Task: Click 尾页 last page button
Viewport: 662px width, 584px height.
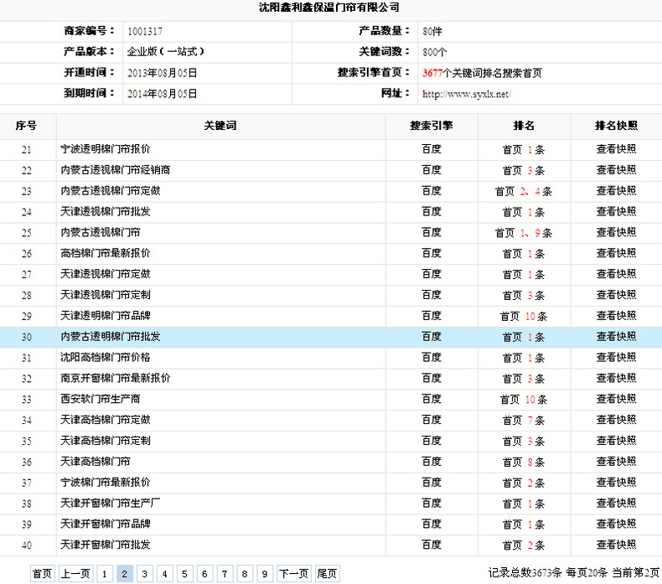Action: [327, 574]
